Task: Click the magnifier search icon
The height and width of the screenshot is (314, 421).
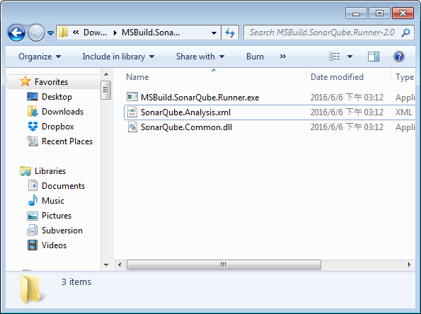Action: point(405,33)
